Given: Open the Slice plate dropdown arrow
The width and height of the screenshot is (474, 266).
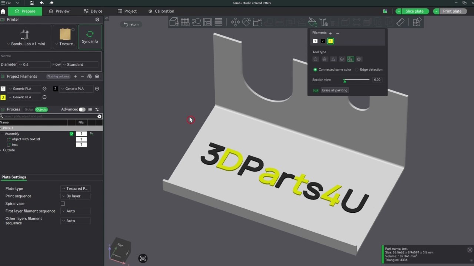Looking at the screenshot, I should [x=399, y=11].
